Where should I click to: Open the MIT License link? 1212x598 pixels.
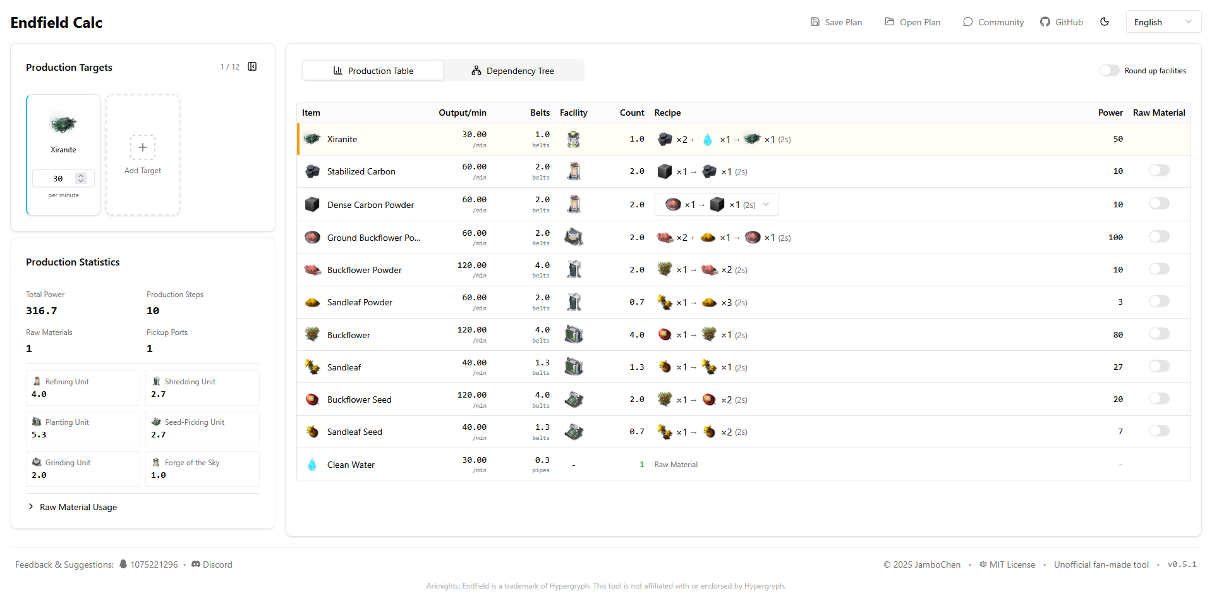coord(1007,564)
